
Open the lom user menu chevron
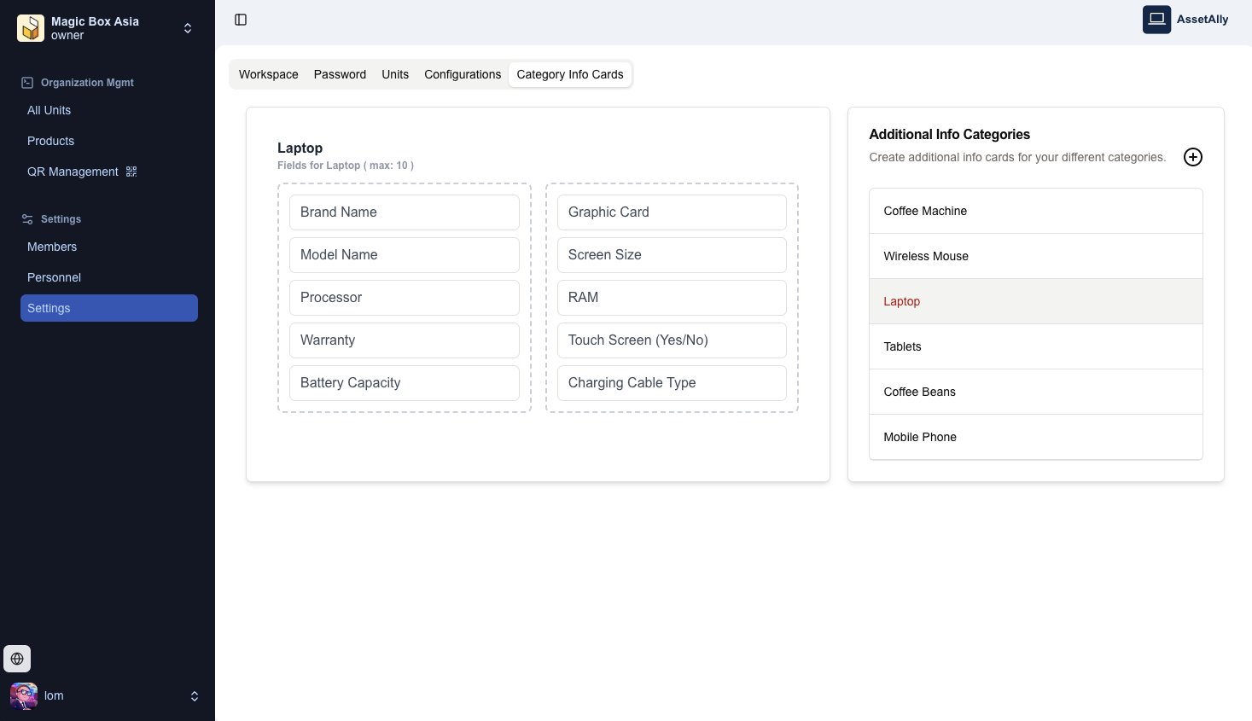coord(195,696)
